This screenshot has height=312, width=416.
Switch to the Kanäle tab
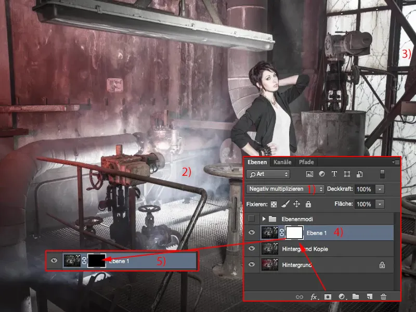(x=282, y=162)
